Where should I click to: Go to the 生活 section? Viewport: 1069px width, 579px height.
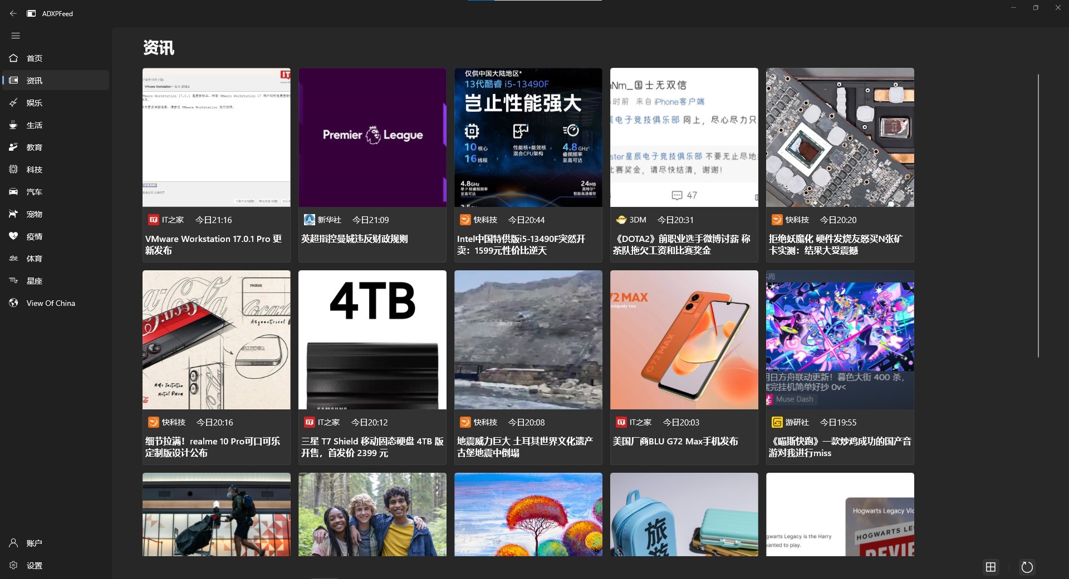point(56,125)
